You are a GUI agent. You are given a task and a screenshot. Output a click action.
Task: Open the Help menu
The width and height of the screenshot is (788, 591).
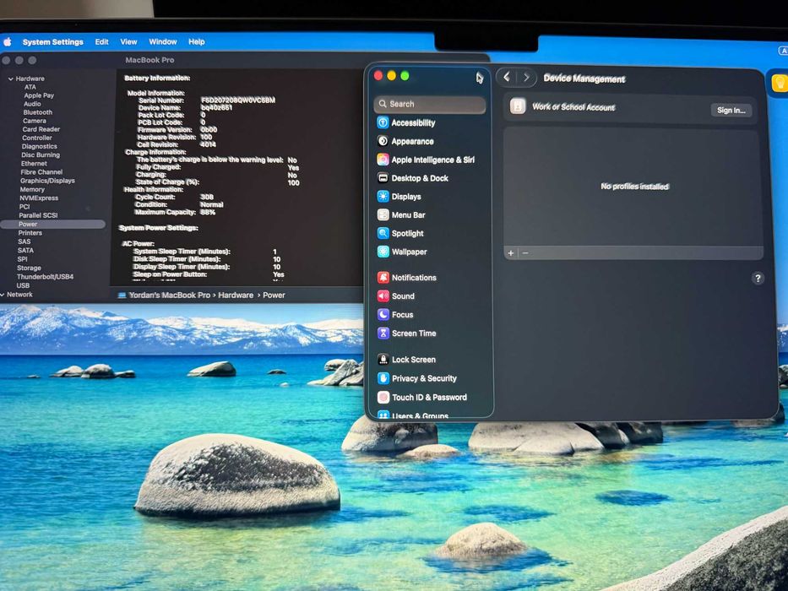197,41
